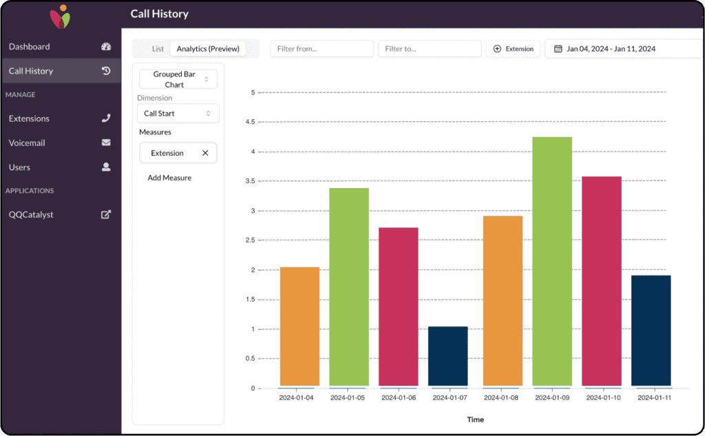Click the calendar icon in date range

(558, 49)
